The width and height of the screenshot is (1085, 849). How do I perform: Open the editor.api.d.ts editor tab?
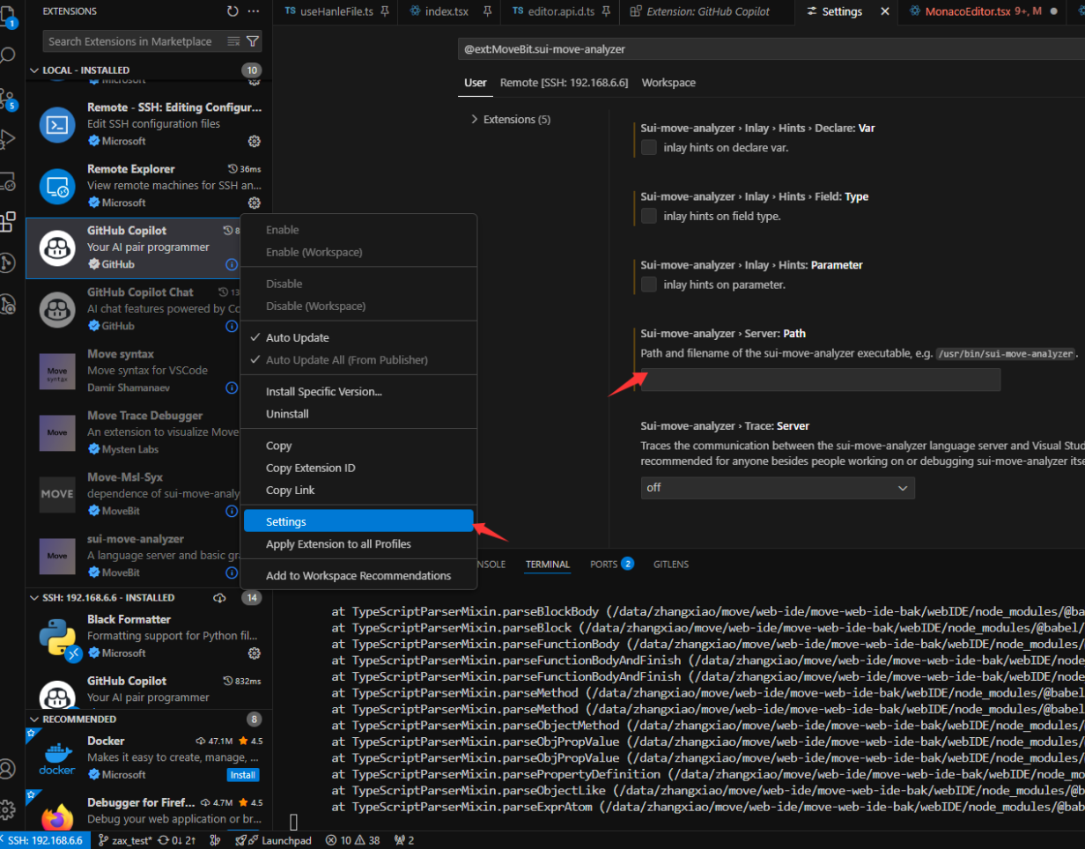coord(560,11)
